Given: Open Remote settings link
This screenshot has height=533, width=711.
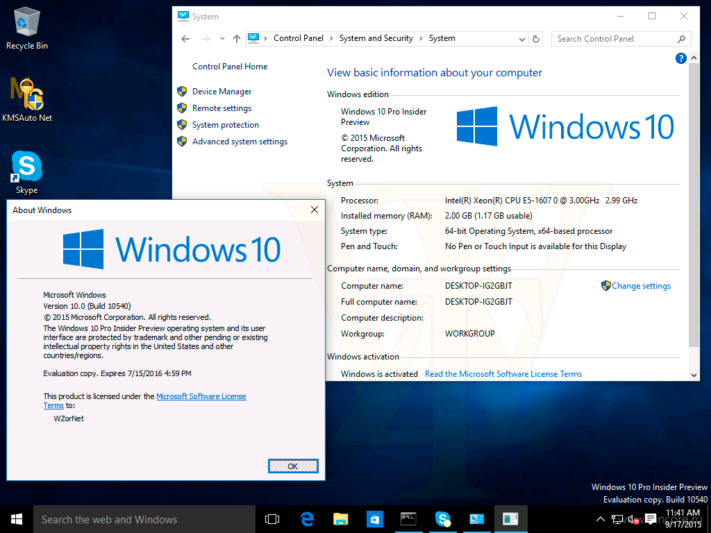Looking at the screenshot, I should coord(221,108).
